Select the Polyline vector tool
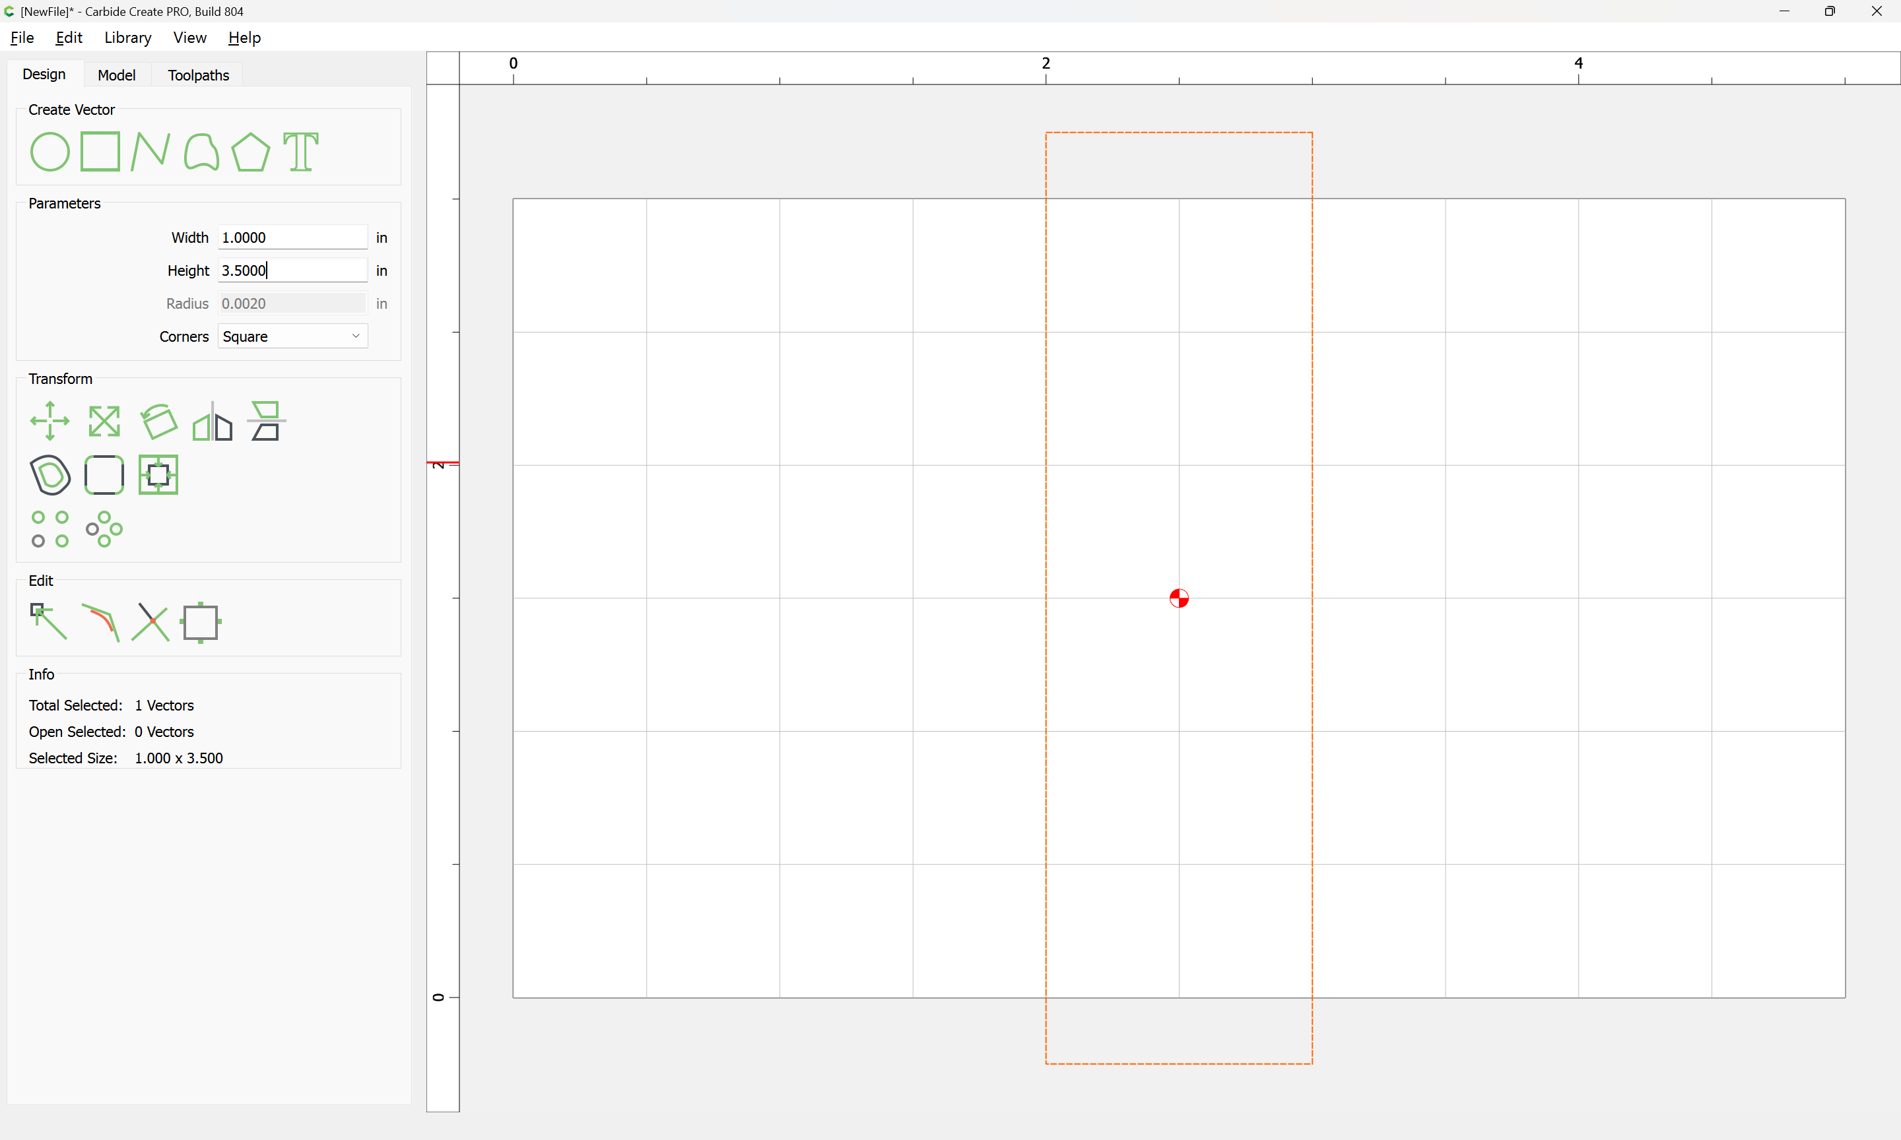Viewport: 1901px width, 1140px height. [150, 151]
